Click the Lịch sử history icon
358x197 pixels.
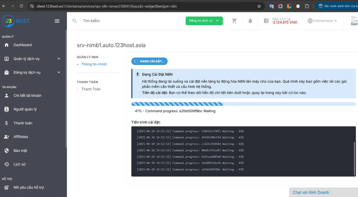pyautogui.click(x=7, y=164)
